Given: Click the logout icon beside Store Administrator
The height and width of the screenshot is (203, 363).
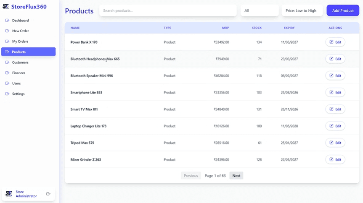Looking at the screenshot, I should [x=48, y=194].
